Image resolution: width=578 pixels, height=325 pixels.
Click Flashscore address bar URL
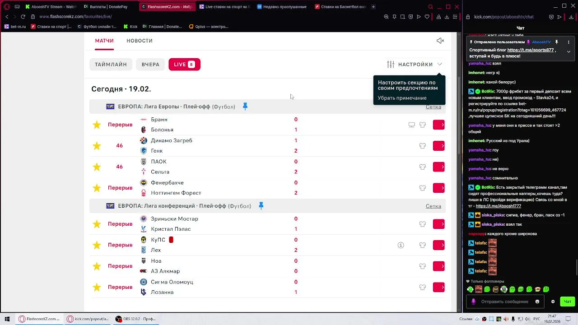[75, 17]
